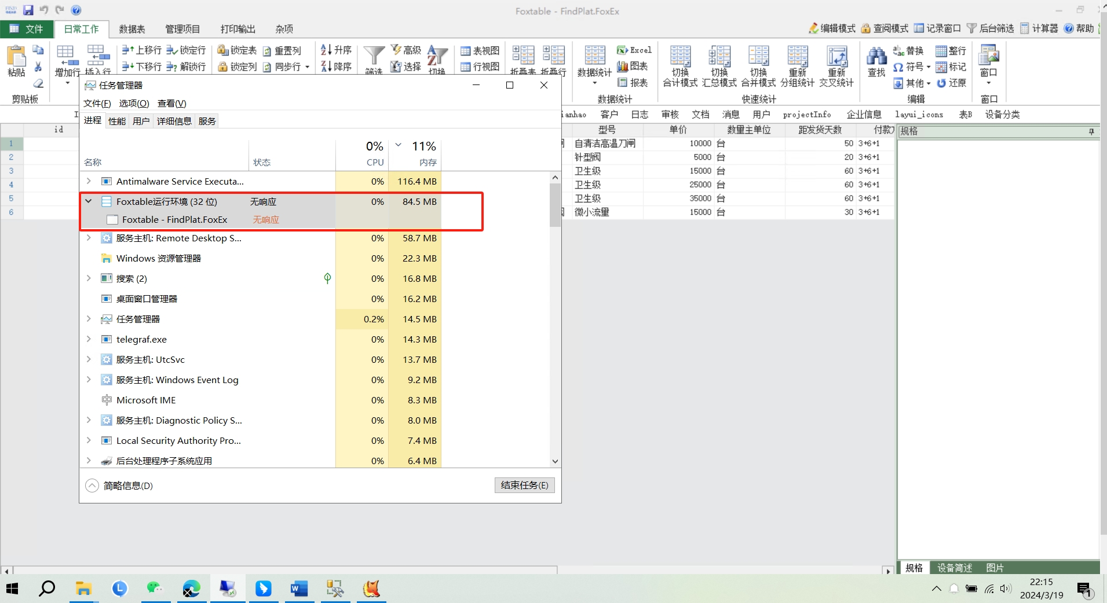Screen dimensions: 1107x603
Task: Open WeChat from the taskbar
Action: tap(155, 589)
